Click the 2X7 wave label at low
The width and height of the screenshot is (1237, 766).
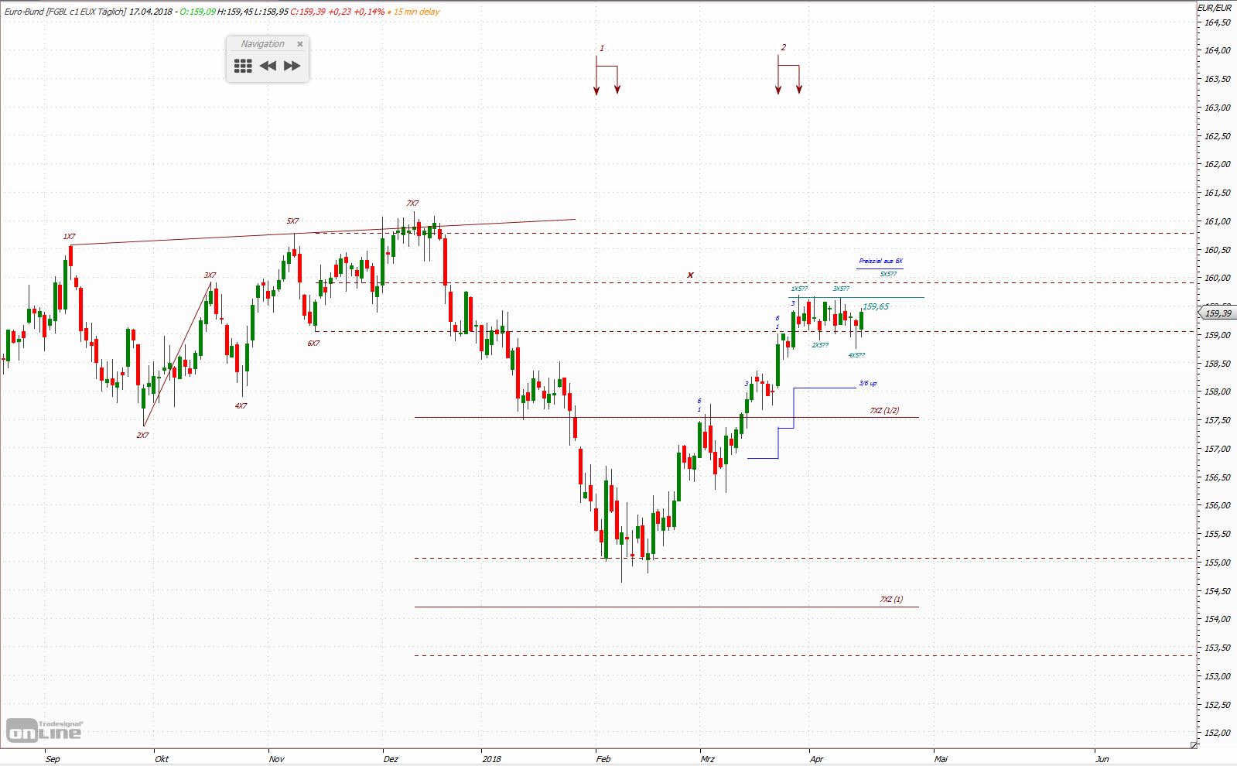click(x=142, y=436)
